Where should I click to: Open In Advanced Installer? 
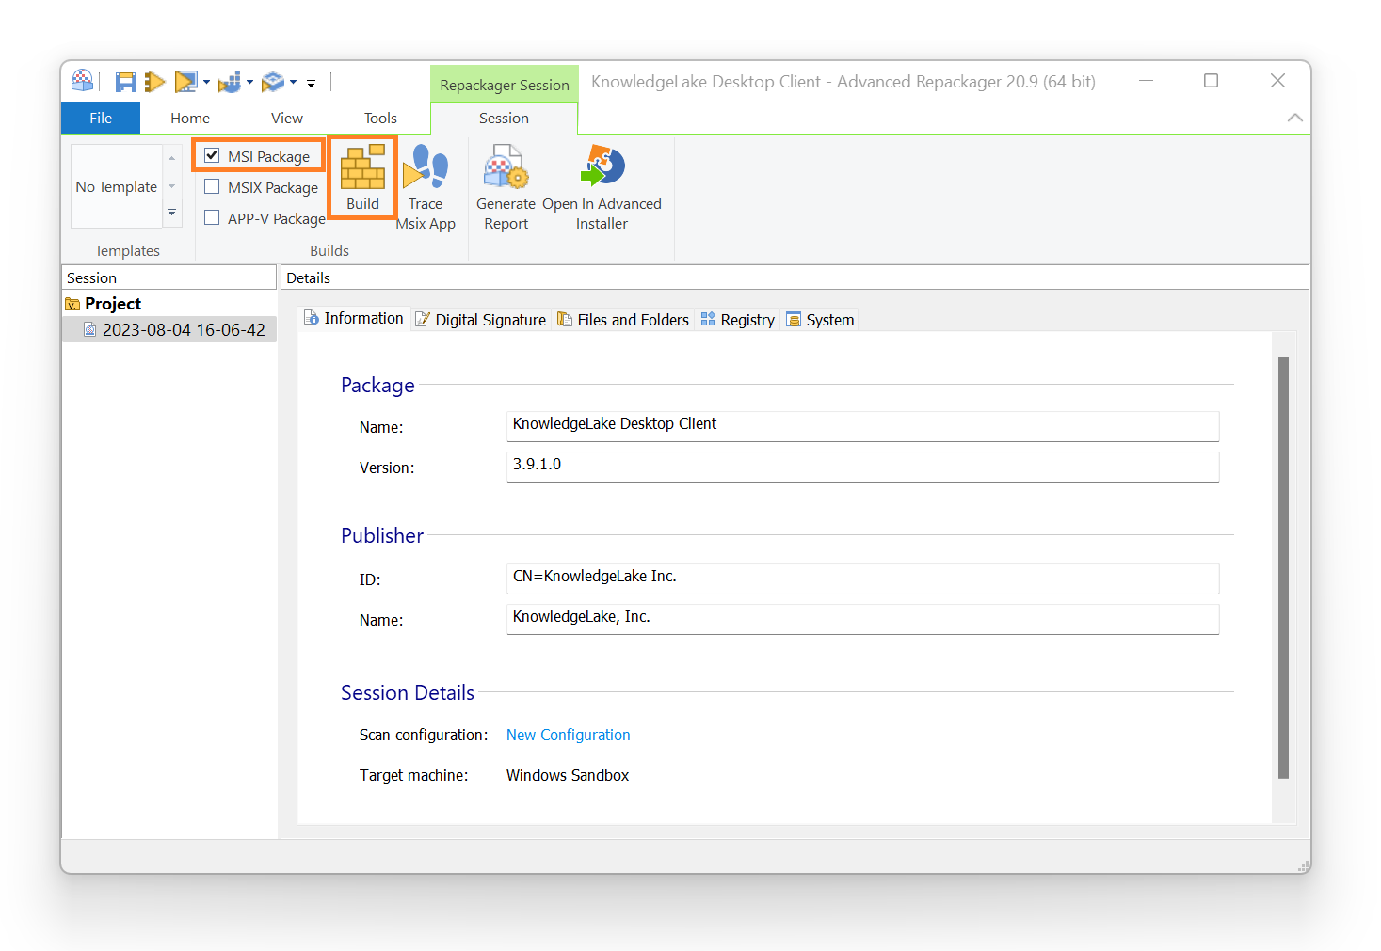point(602,187)
